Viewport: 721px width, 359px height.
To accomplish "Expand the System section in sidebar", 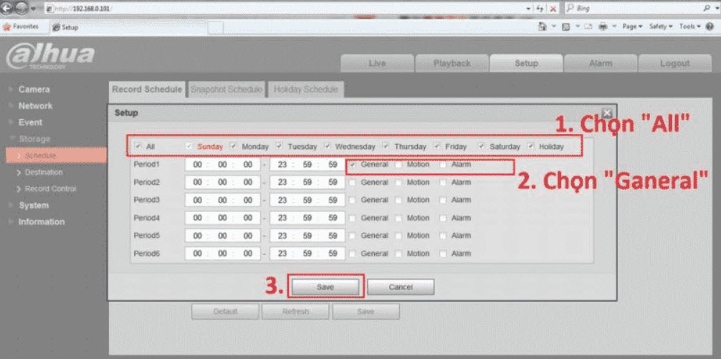I will [34, 205].
